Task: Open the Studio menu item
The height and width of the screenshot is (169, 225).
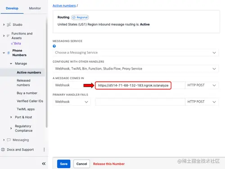Action: coord(18,25)
